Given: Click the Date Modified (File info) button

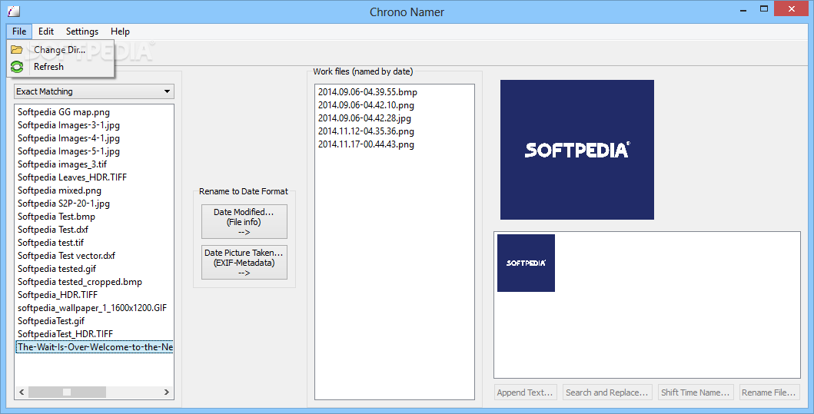Looking at the screenshot, I should pyautogui.click(x=244, y=221).
